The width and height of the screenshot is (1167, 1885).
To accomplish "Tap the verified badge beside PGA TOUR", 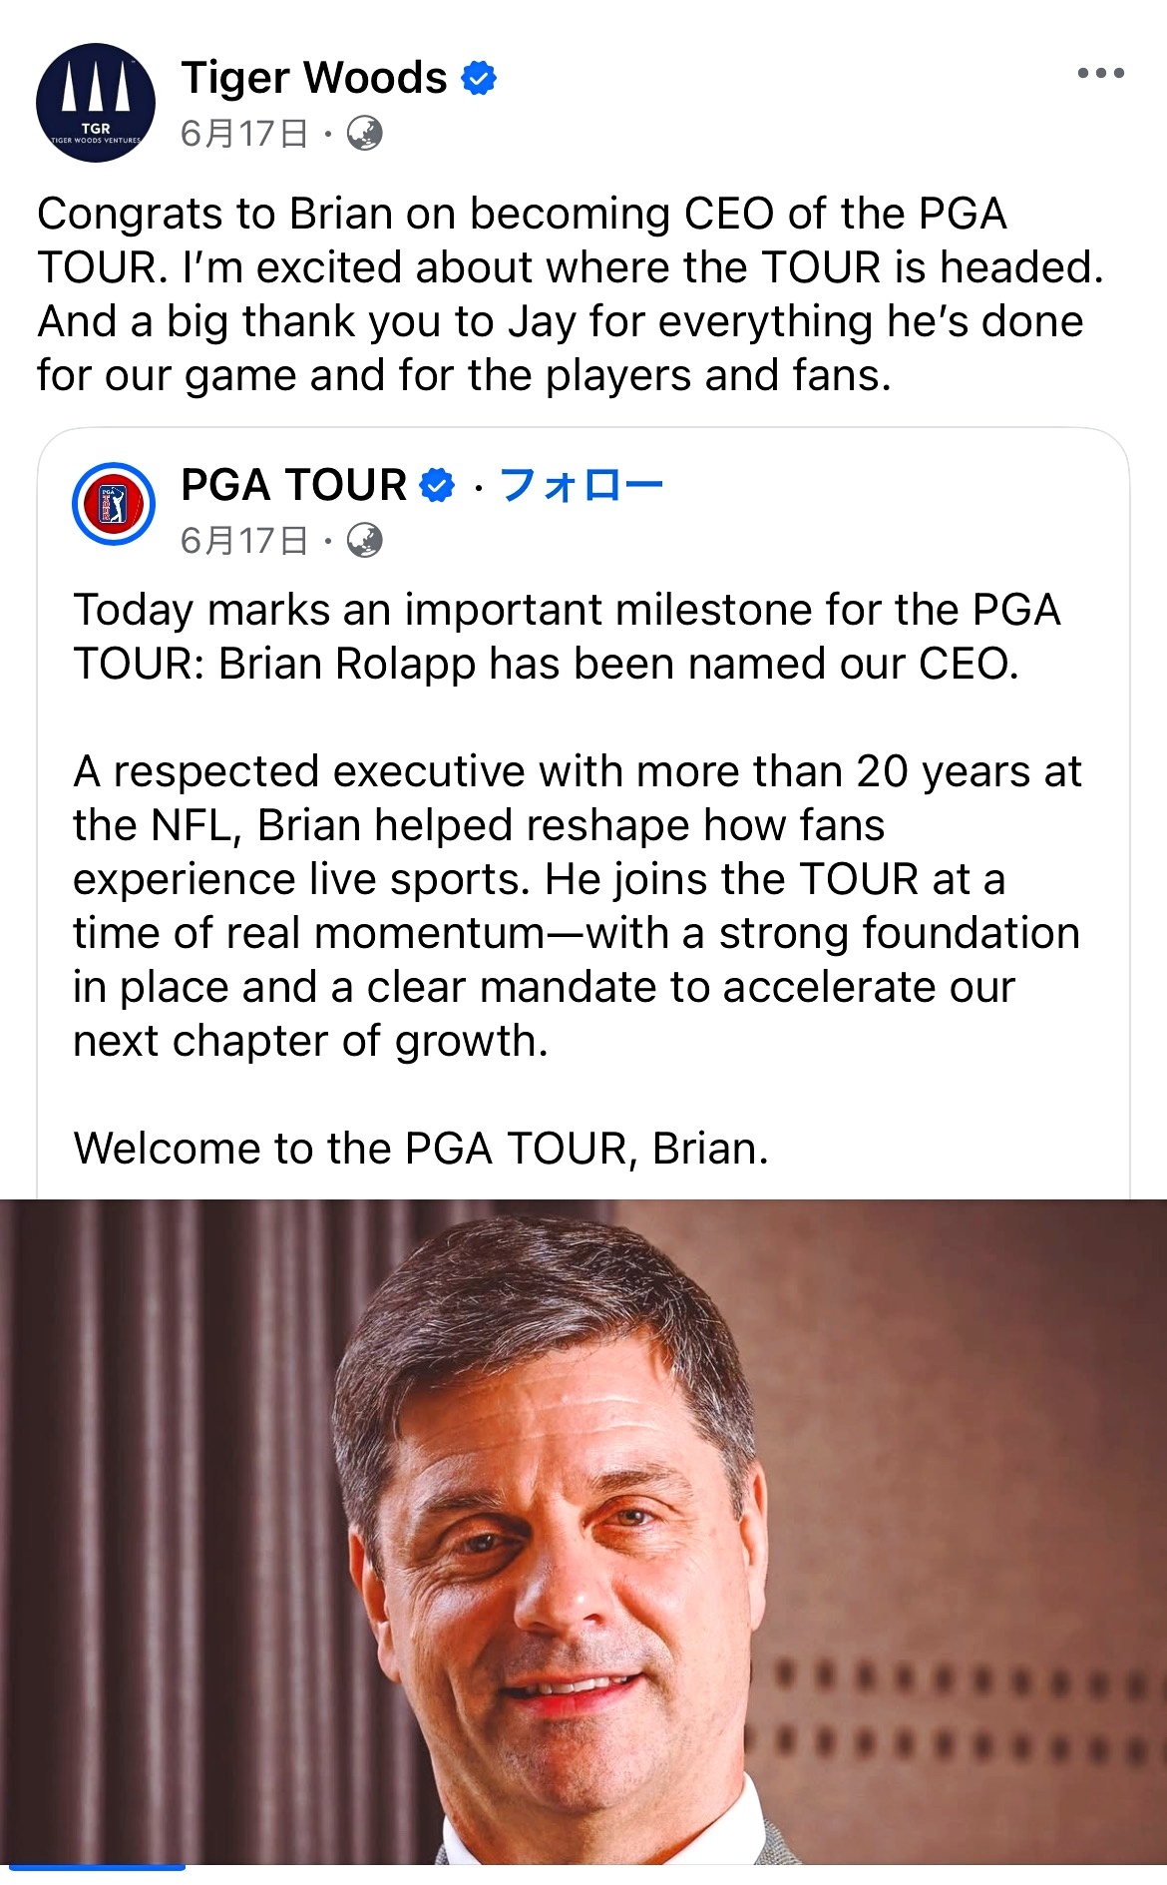I will (x=438, y=485).
